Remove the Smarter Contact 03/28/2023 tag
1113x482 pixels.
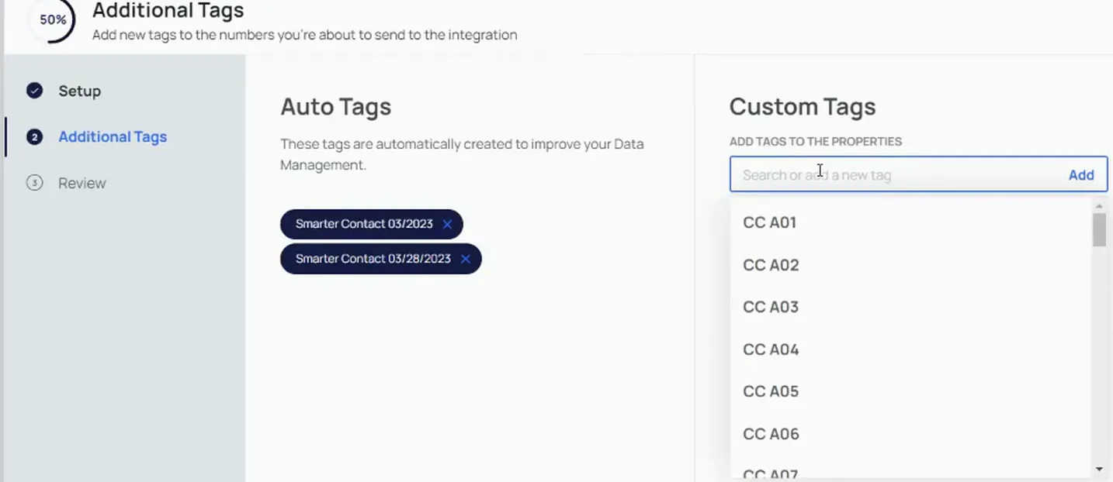click(x=466, y=259)
